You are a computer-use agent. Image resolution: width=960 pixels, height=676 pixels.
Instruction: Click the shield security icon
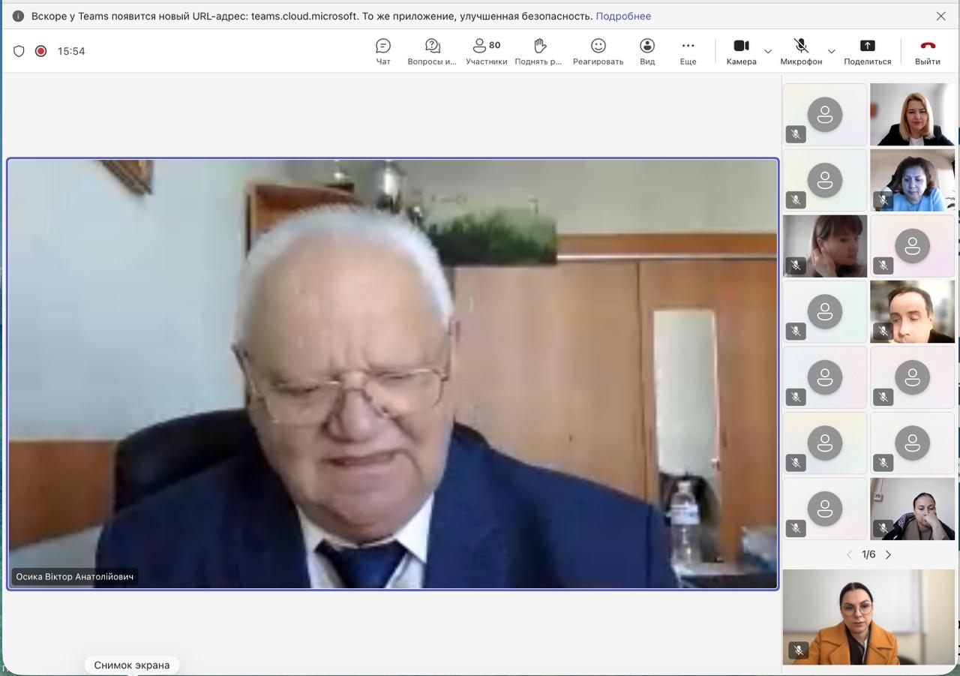pyautogui.click(x=19, y=51)
